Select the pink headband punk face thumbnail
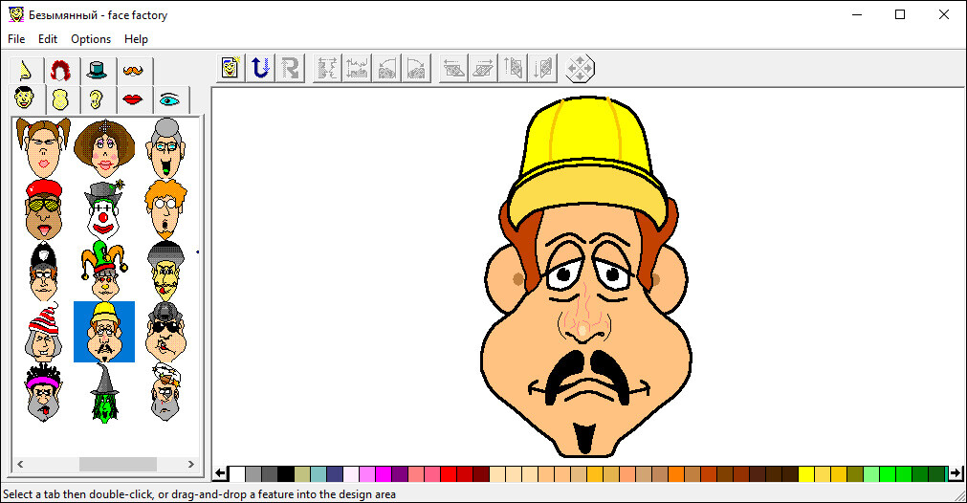The width and height of the screenshot is (967, 503). (43, 393)
